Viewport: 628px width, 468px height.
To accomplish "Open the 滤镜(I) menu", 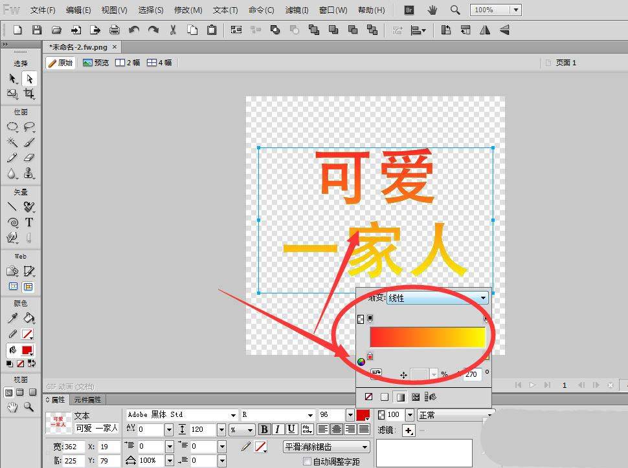I will coord(297,10).
